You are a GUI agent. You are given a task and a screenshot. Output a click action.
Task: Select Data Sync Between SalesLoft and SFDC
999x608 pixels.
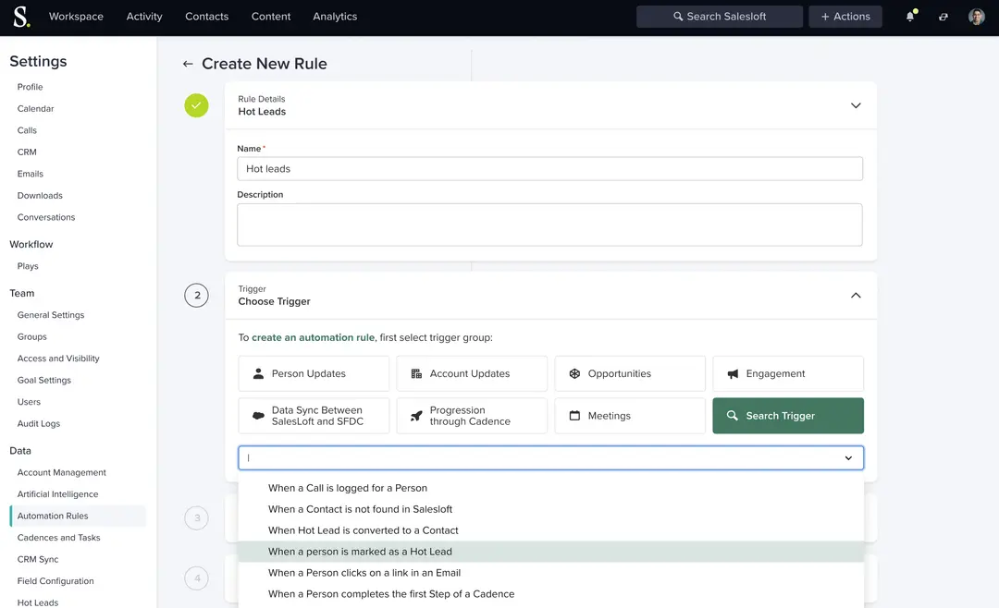314,416
